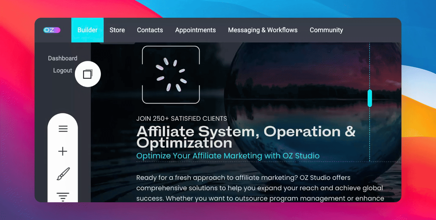Switch to the Community tab
The height and width of the screenshot is (220, 436).
(326, 30)
